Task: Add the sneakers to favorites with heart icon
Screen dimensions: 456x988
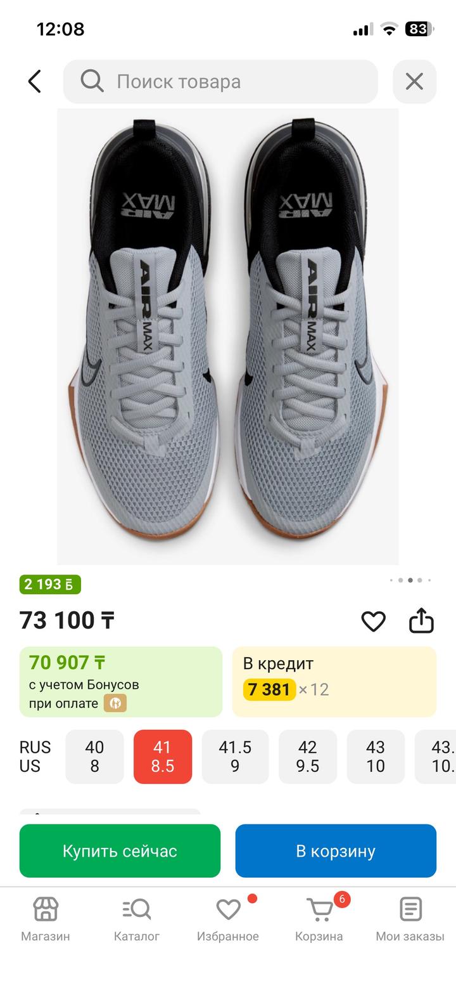Action: (373, 621)
